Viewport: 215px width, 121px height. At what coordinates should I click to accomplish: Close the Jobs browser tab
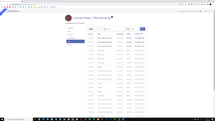[x=19, y=1]
